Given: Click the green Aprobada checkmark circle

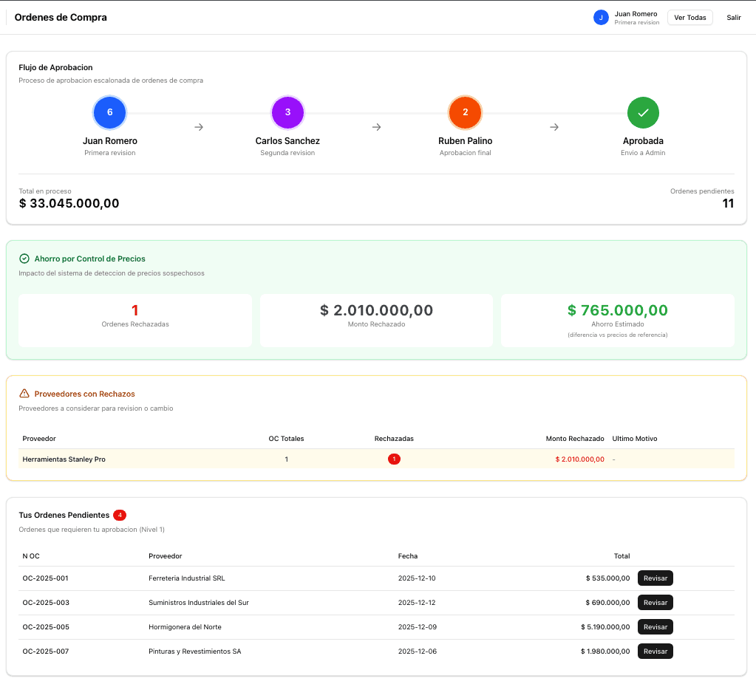Looking at the screenshot, I should [x=643, y=112].
